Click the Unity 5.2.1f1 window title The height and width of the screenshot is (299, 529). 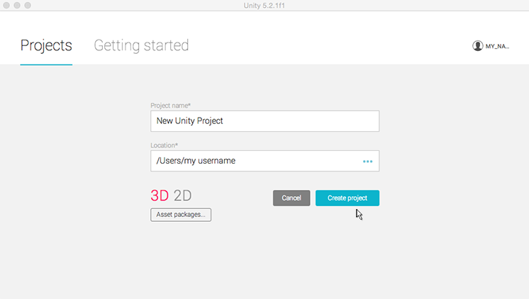tap(264, 5)
